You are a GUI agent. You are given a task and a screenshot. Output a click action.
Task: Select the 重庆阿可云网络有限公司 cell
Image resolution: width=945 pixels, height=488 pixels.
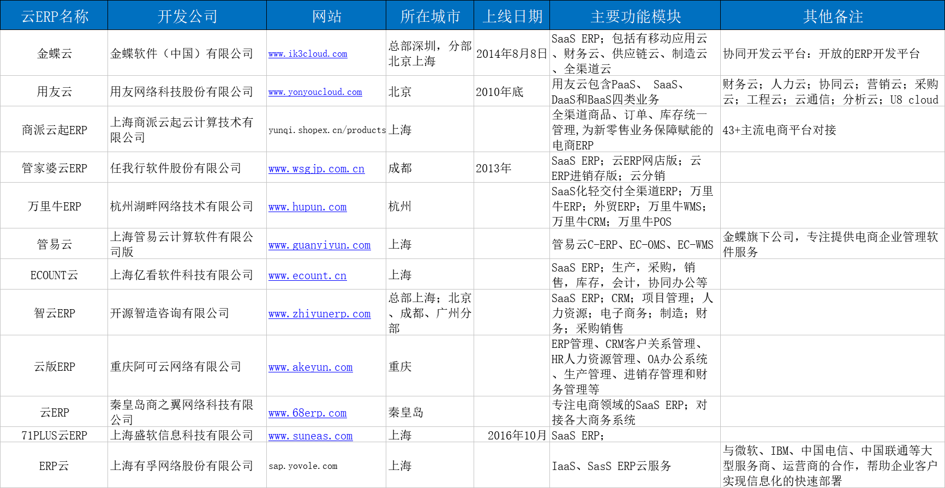coord(187,366)
